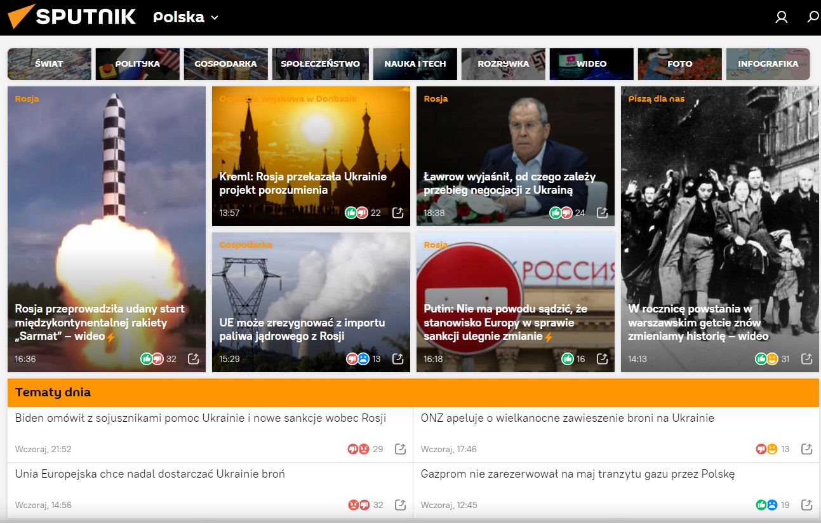Select the Rosja tag on the rocket card
The height and width of the screenshot is (524, 821).
[27, 98]
